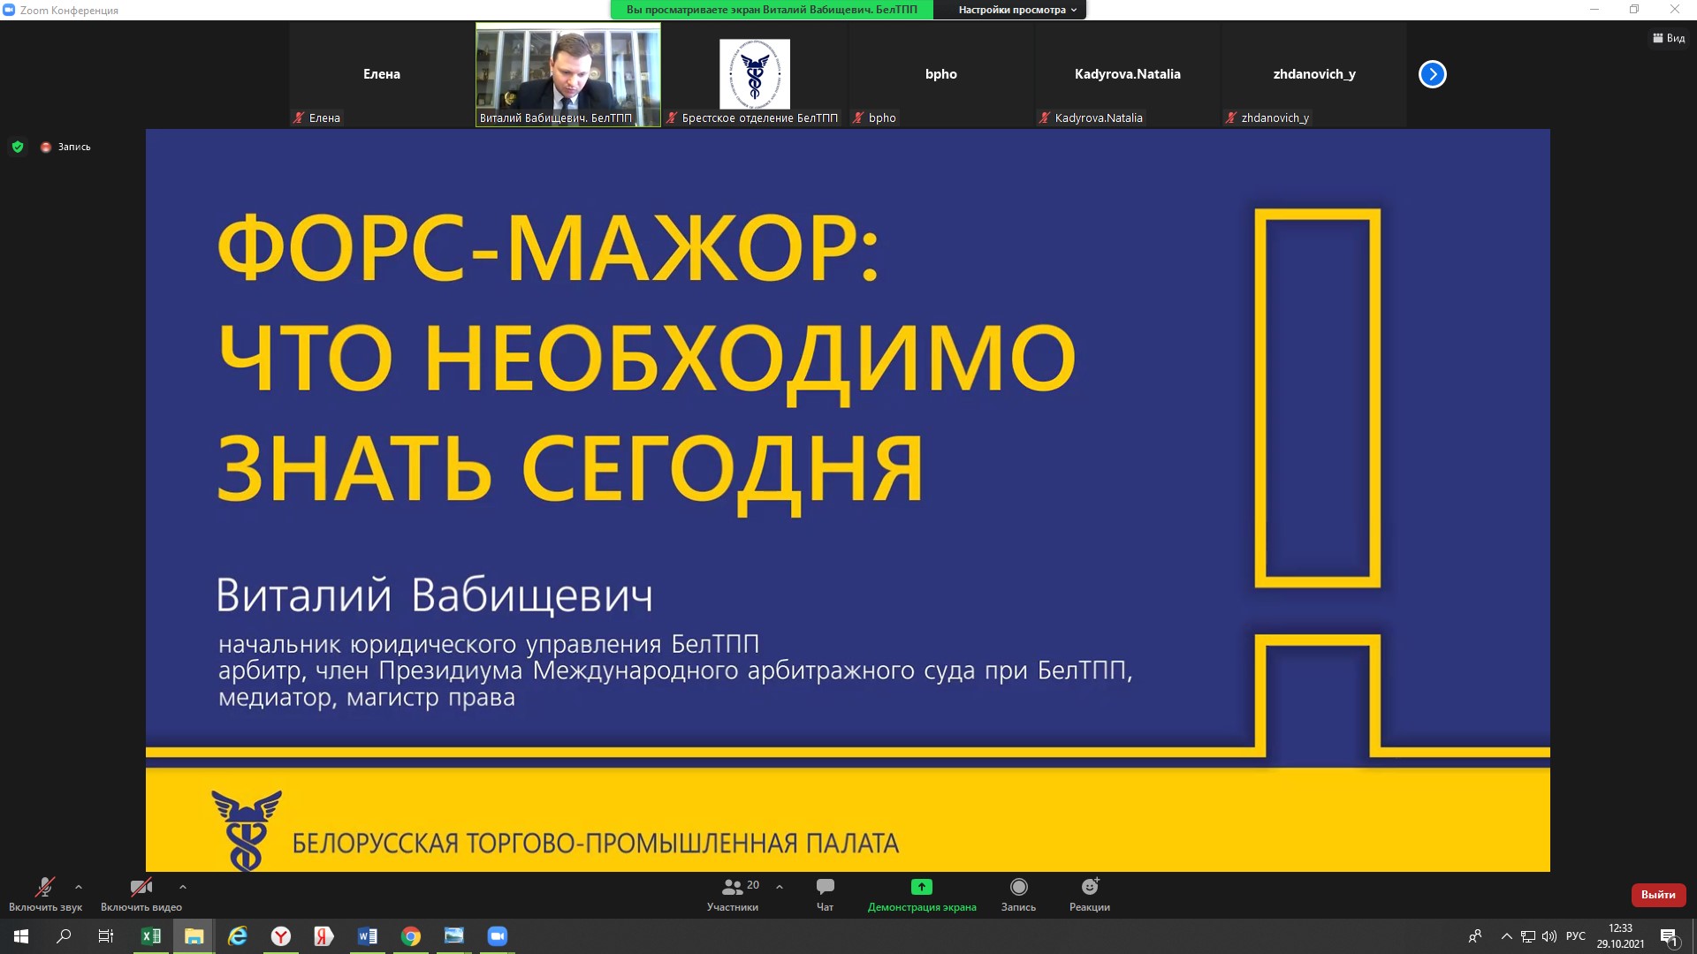Click the Запись recording indicator
This screenshot has height=954, width=1697.
[65, 147]
